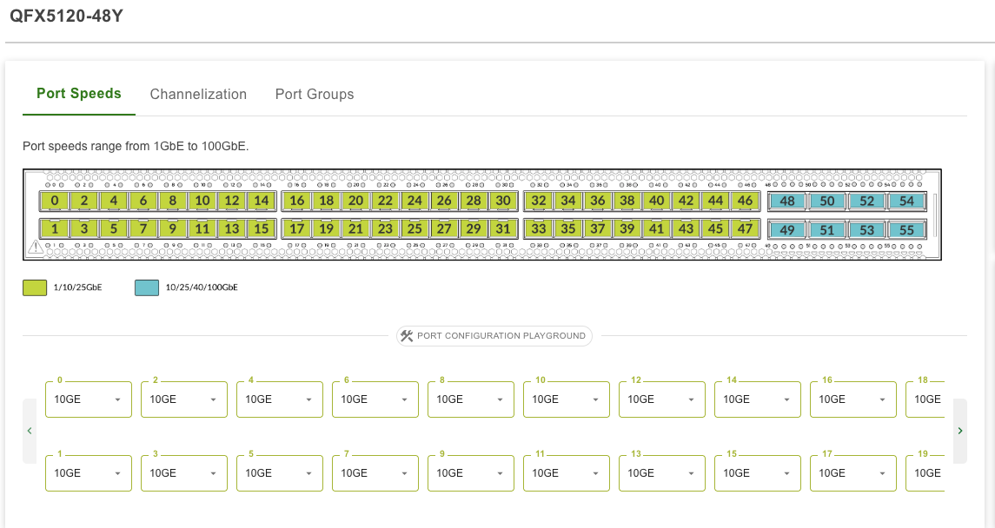Open the speed dropdown for port 13

point(662,472)
